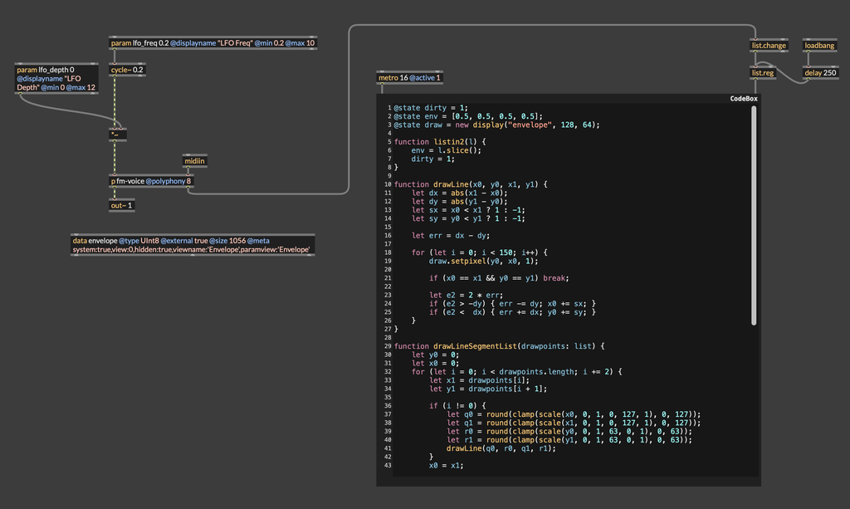Click the cycle~ 0.2 oscillator object
The height and width of the screenshot is (509, 850).
[x=128, y=70]
